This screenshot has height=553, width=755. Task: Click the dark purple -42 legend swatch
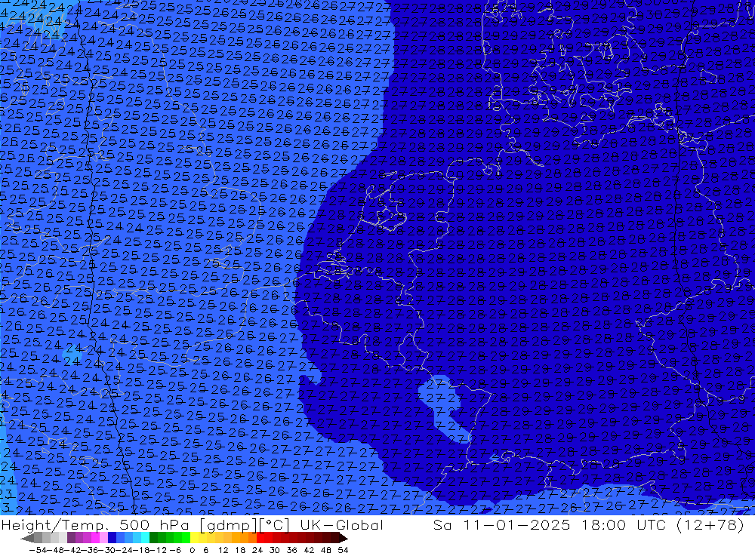click(71, 538)
